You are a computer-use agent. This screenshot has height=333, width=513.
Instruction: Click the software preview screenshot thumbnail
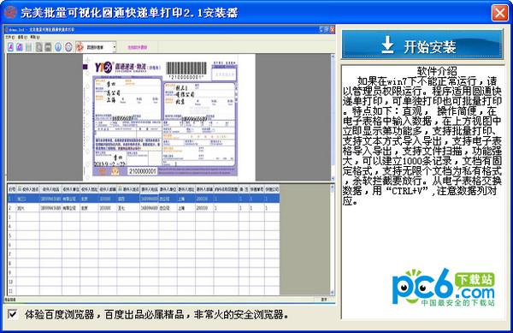point(169,164)
